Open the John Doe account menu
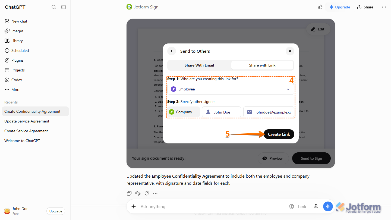 (x=16, y=211)
